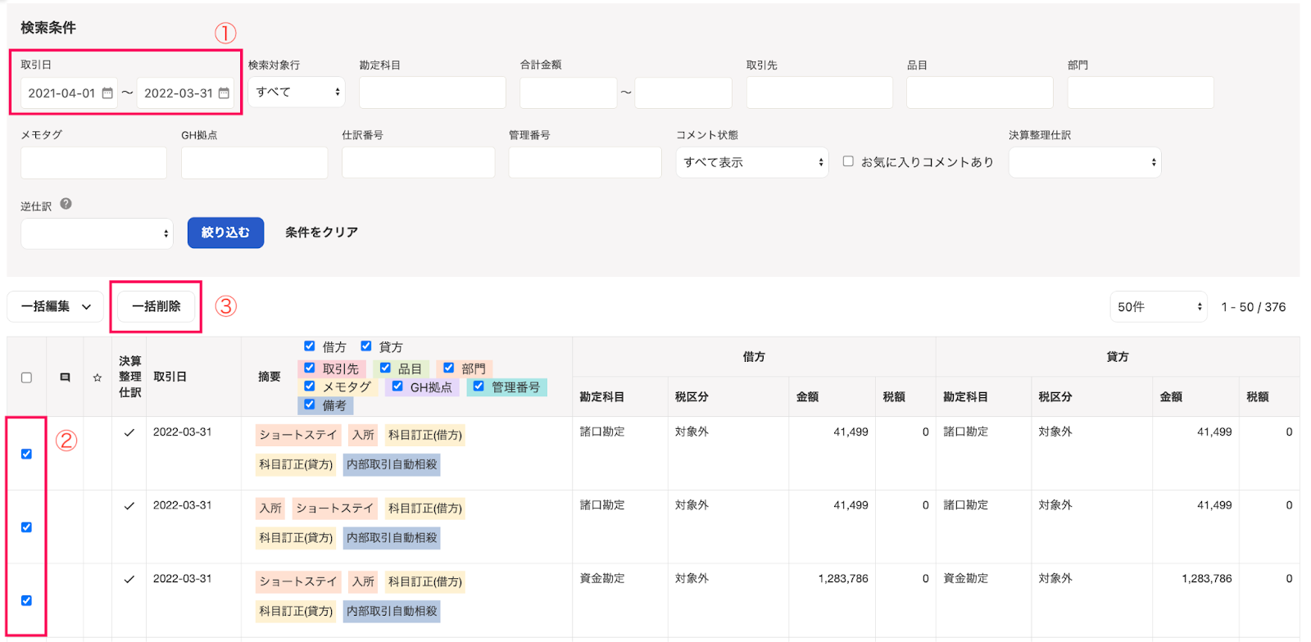
Task: Focus the 合計金額 minimum input
Action: tap(568, 93)
